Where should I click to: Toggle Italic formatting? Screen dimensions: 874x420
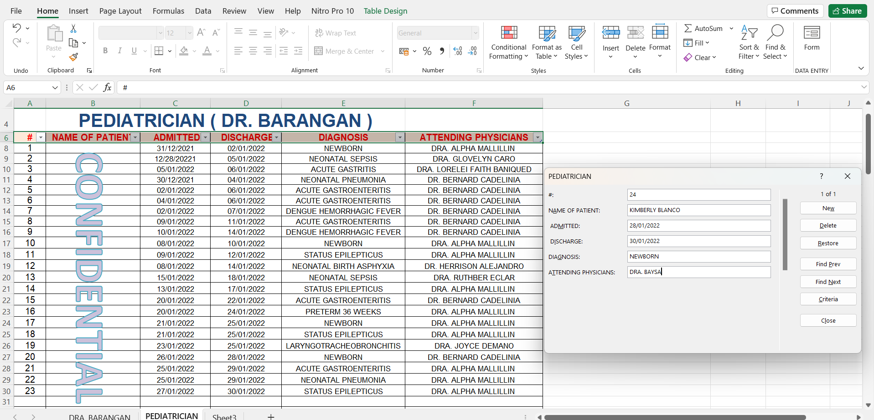click(x=119, y=51)
